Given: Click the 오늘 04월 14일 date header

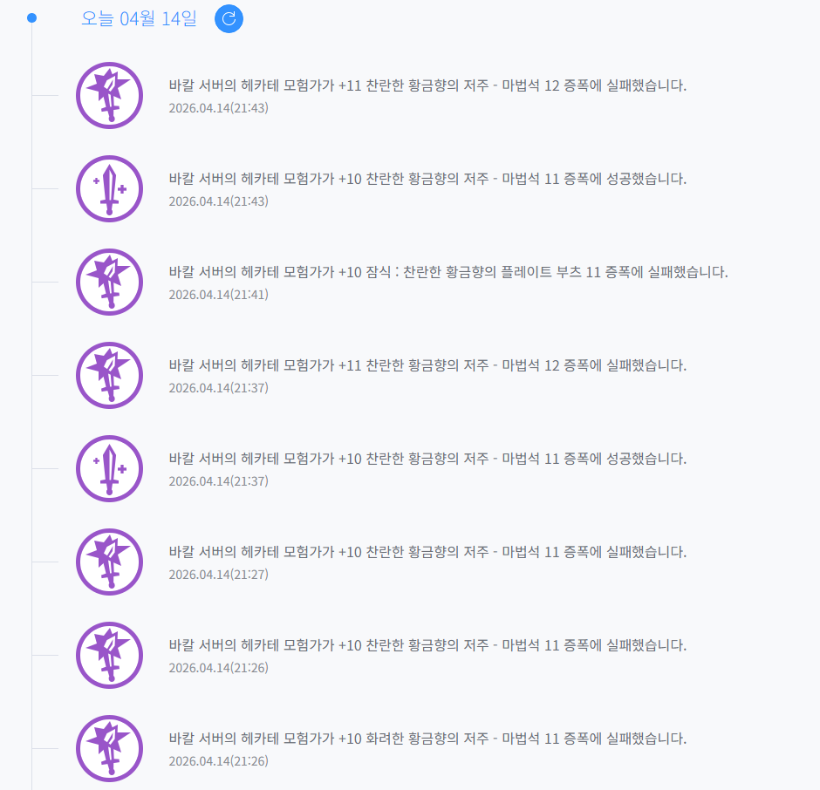Looking at the screenshot, I should pos(139,18).
